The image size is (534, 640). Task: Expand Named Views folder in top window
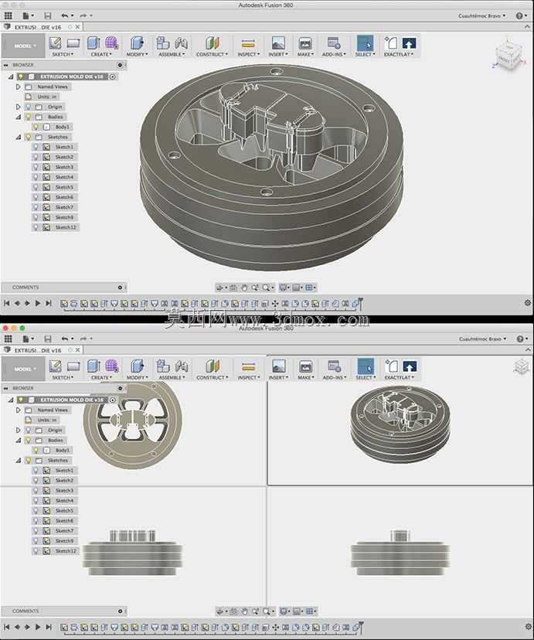click(18, 87)
